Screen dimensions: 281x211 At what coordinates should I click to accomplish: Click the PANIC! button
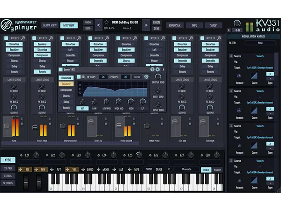tap(217, 170)
